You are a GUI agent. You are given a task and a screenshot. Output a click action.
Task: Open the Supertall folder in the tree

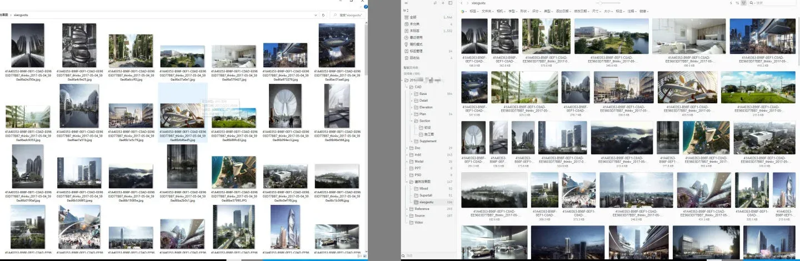(426, 195)
